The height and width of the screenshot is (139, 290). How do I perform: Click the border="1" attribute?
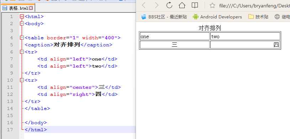63,38
